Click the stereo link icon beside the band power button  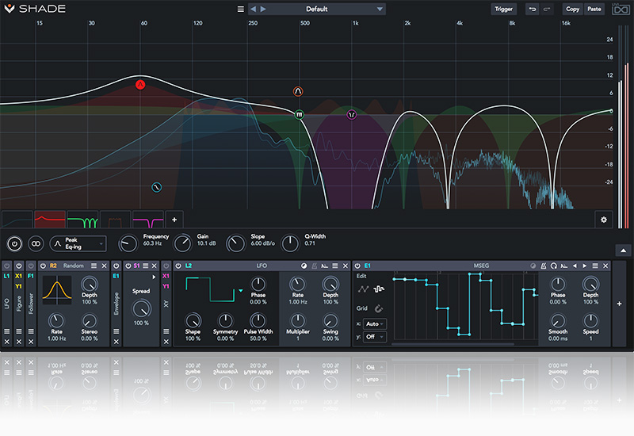click(x=36, y=243)
